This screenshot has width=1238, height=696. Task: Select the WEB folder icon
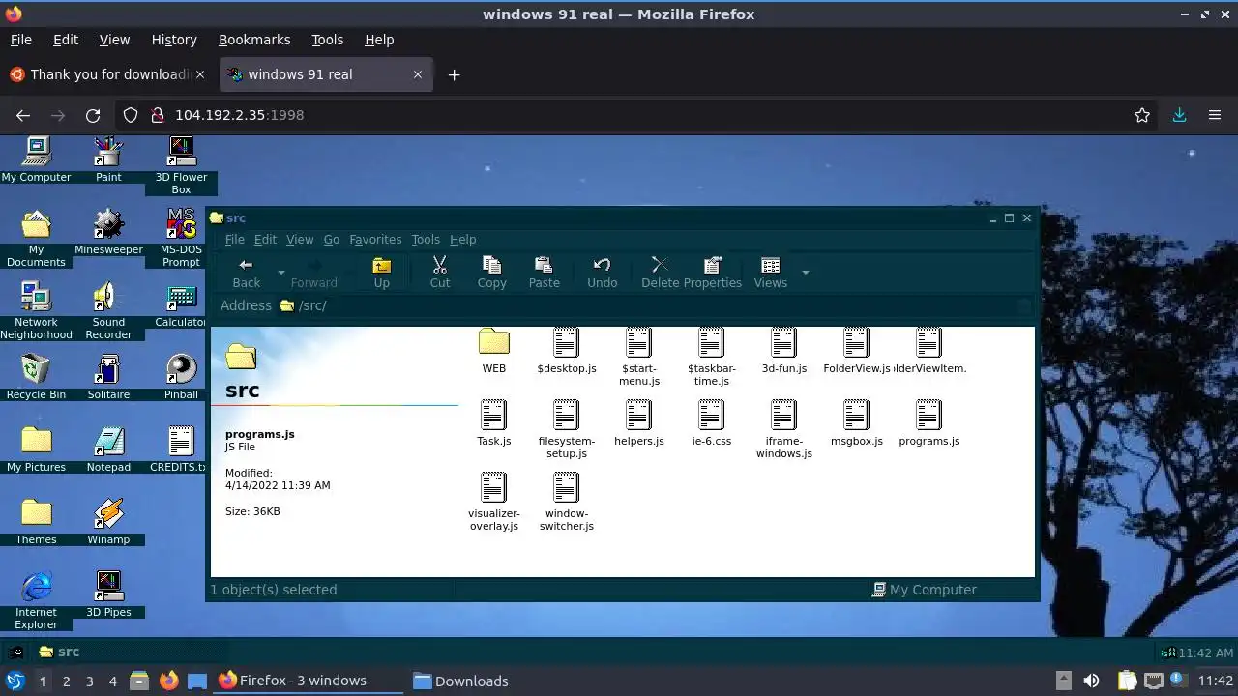494,351
